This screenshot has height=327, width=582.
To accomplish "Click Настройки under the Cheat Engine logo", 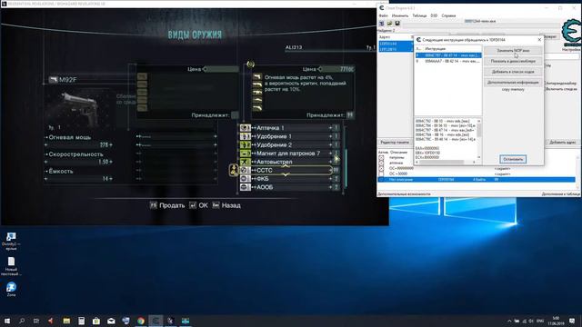I will (x=572, y=49).
